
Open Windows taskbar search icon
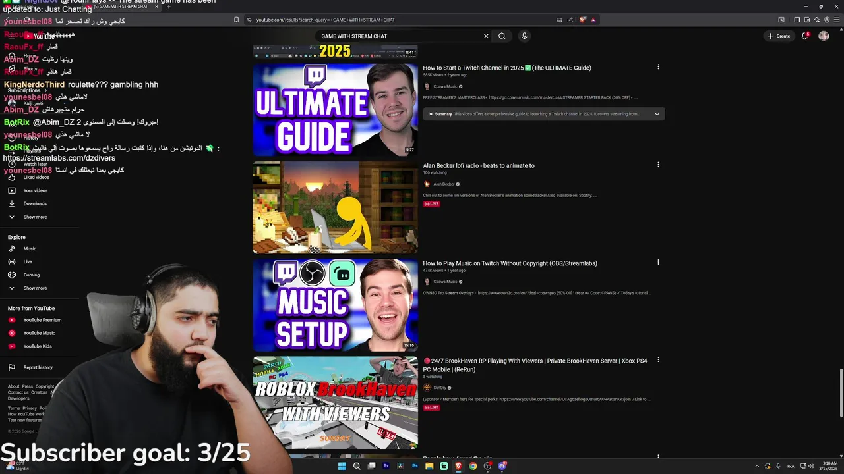[x=357, y=466]
